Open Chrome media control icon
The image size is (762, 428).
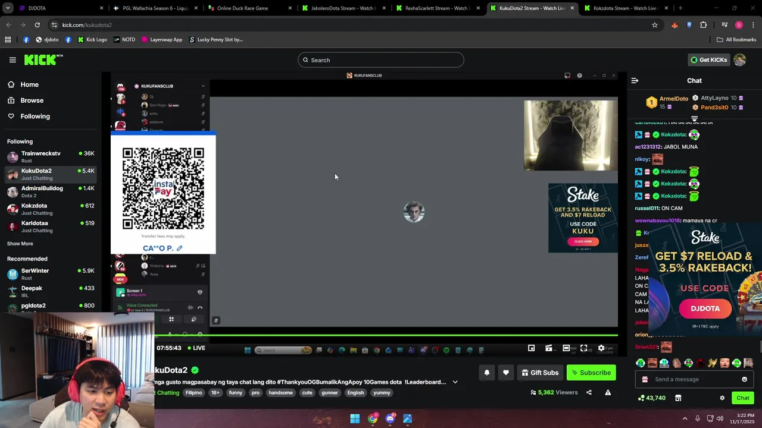(724, 25)
